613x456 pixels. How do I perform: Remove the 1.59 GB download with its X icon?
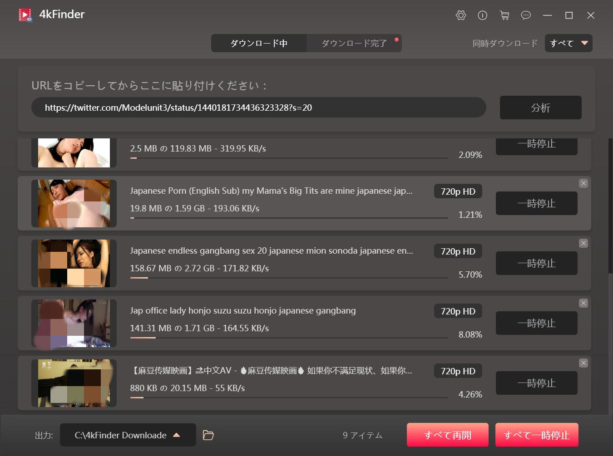click(x=583, y=183)
